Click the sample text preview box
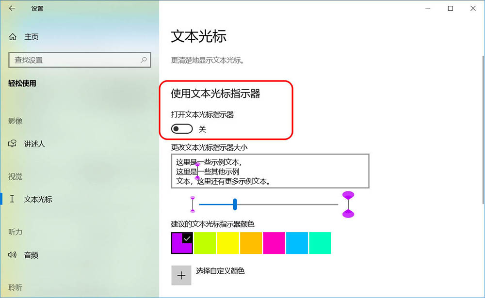This screenshot has height=298, width=485. pos(270,171)
